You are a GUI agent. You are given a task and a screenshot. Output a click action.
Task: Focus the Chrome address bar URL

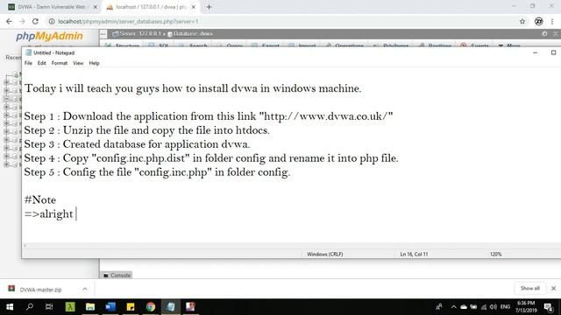click(x=128, y=21)
